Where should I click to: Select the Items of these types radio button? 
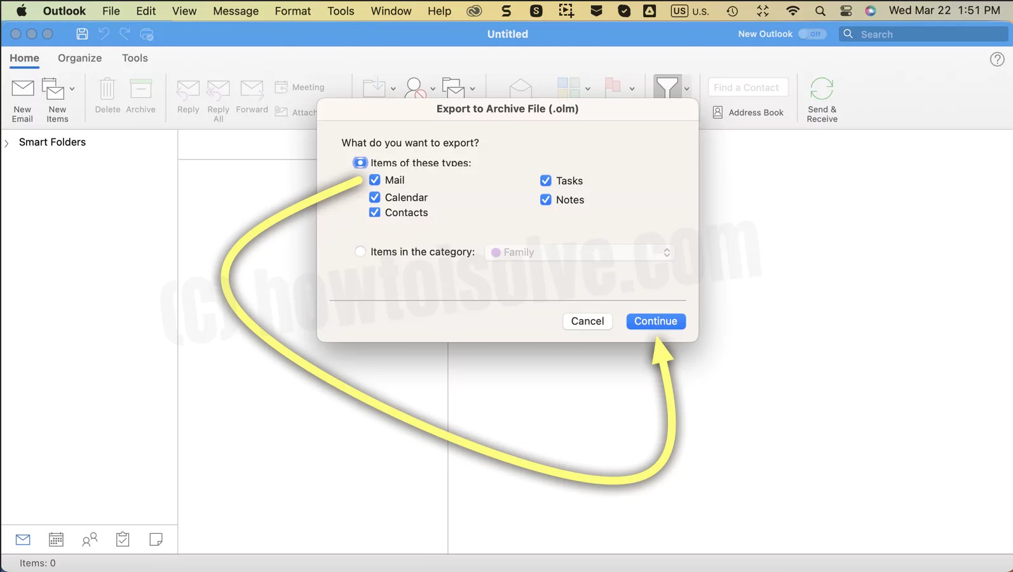click(360, 163)
